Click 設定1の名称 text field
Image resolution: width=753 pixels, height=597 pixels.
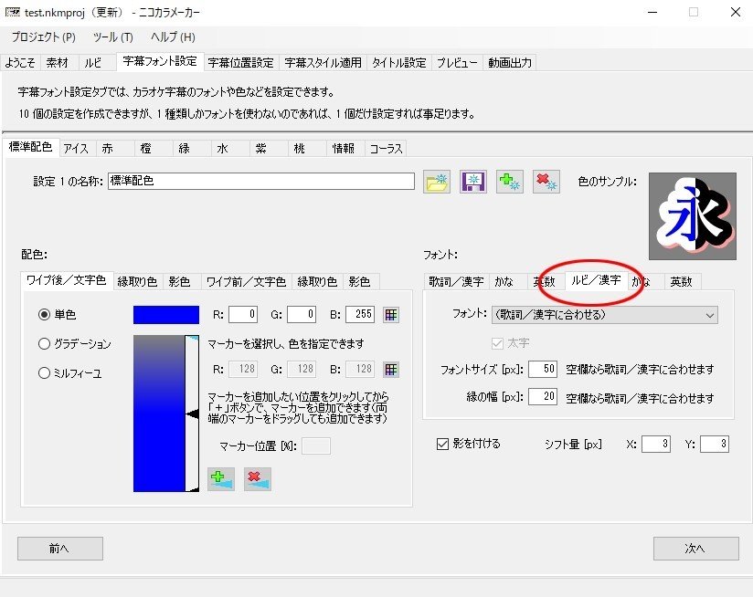click(261, 182)
